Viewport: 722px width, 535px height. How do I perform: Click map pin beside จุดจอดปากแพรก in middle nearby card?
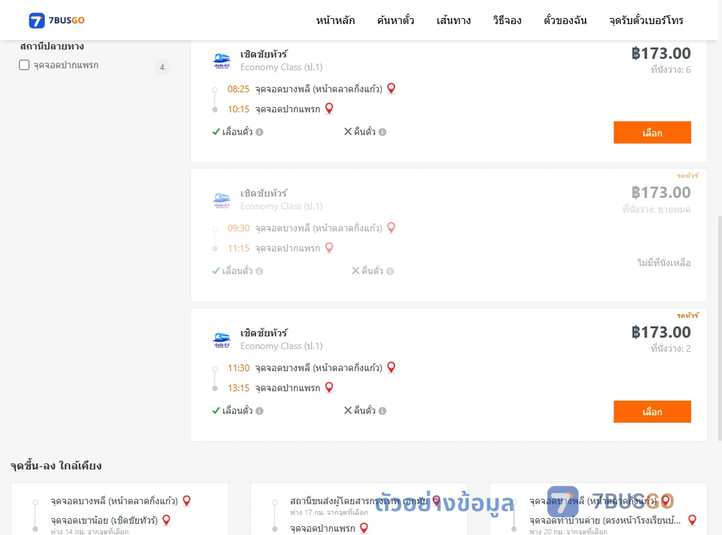tap(364, 528)
